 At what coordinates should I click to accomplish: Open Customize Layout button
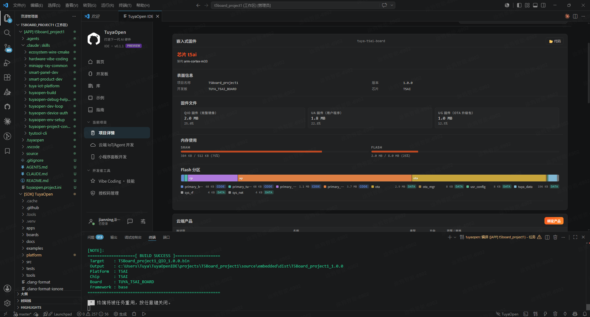pos(527,5)
